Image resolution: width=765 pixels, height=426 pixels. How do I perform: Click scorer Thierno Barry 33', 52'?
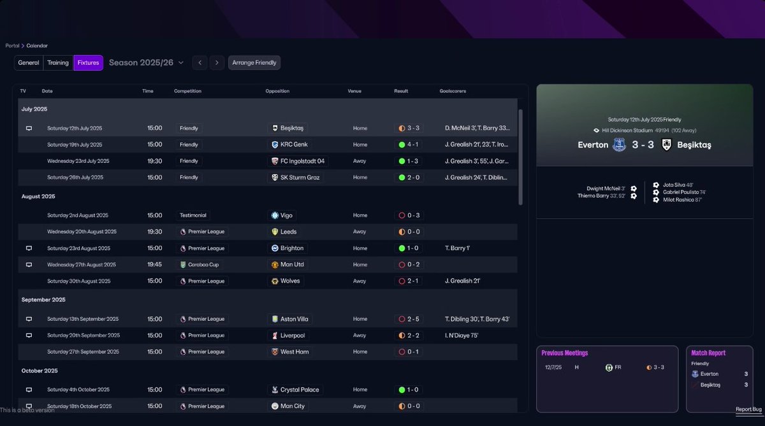click(601, 195)
